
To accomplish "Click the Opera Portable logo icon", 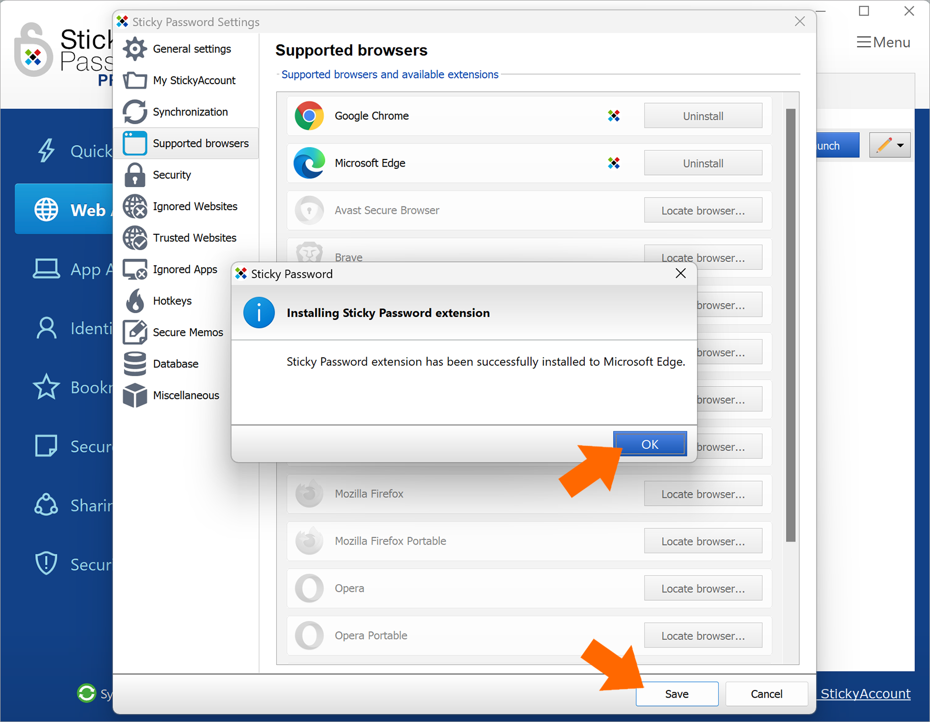I will (309, 635).
